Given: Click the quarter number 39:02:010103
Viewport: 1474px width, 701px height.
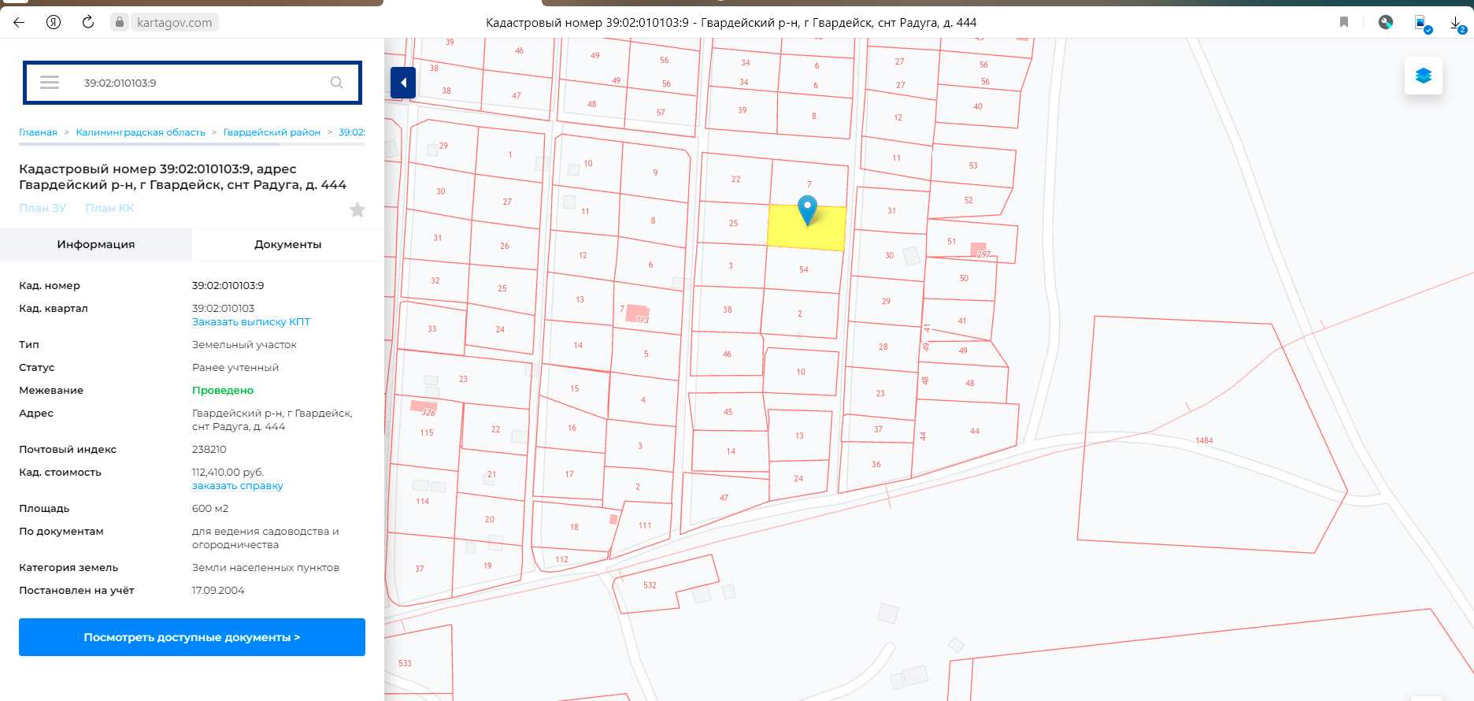Looking at the screenshot, I should click(223, 309).
